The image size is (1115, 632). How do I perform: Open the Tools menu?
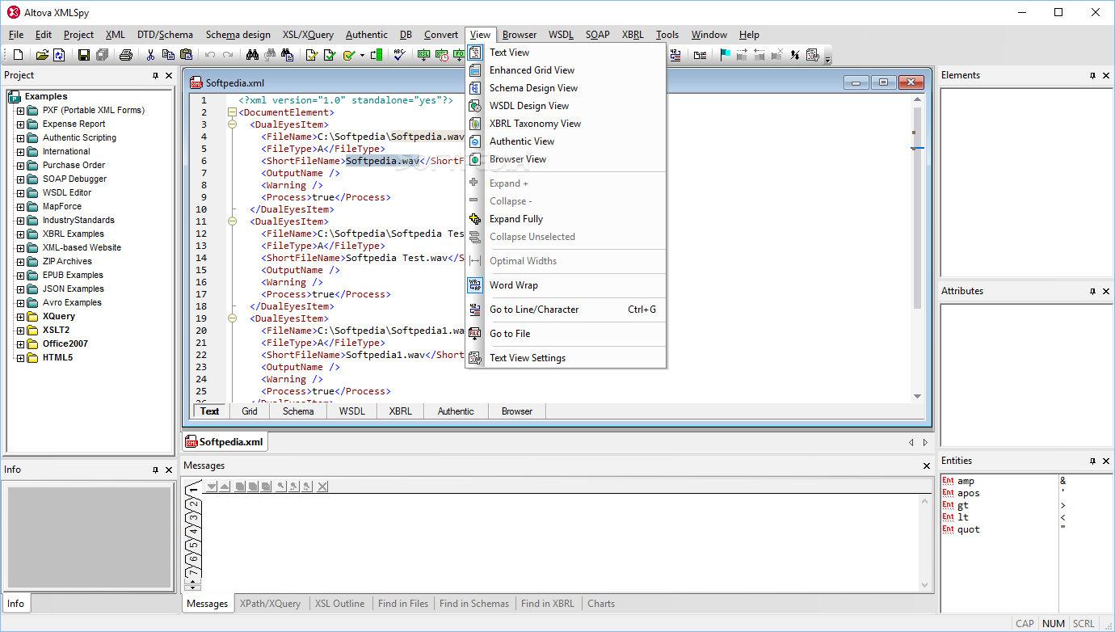667,35
